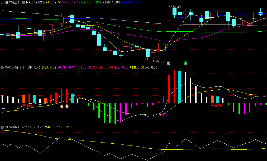This screenshot has width=267, height=161.
Task: Open the main chart indicator dropdown beside 苏泊尔(日线)
Action: pyautogui.click(x=23, y=2)
